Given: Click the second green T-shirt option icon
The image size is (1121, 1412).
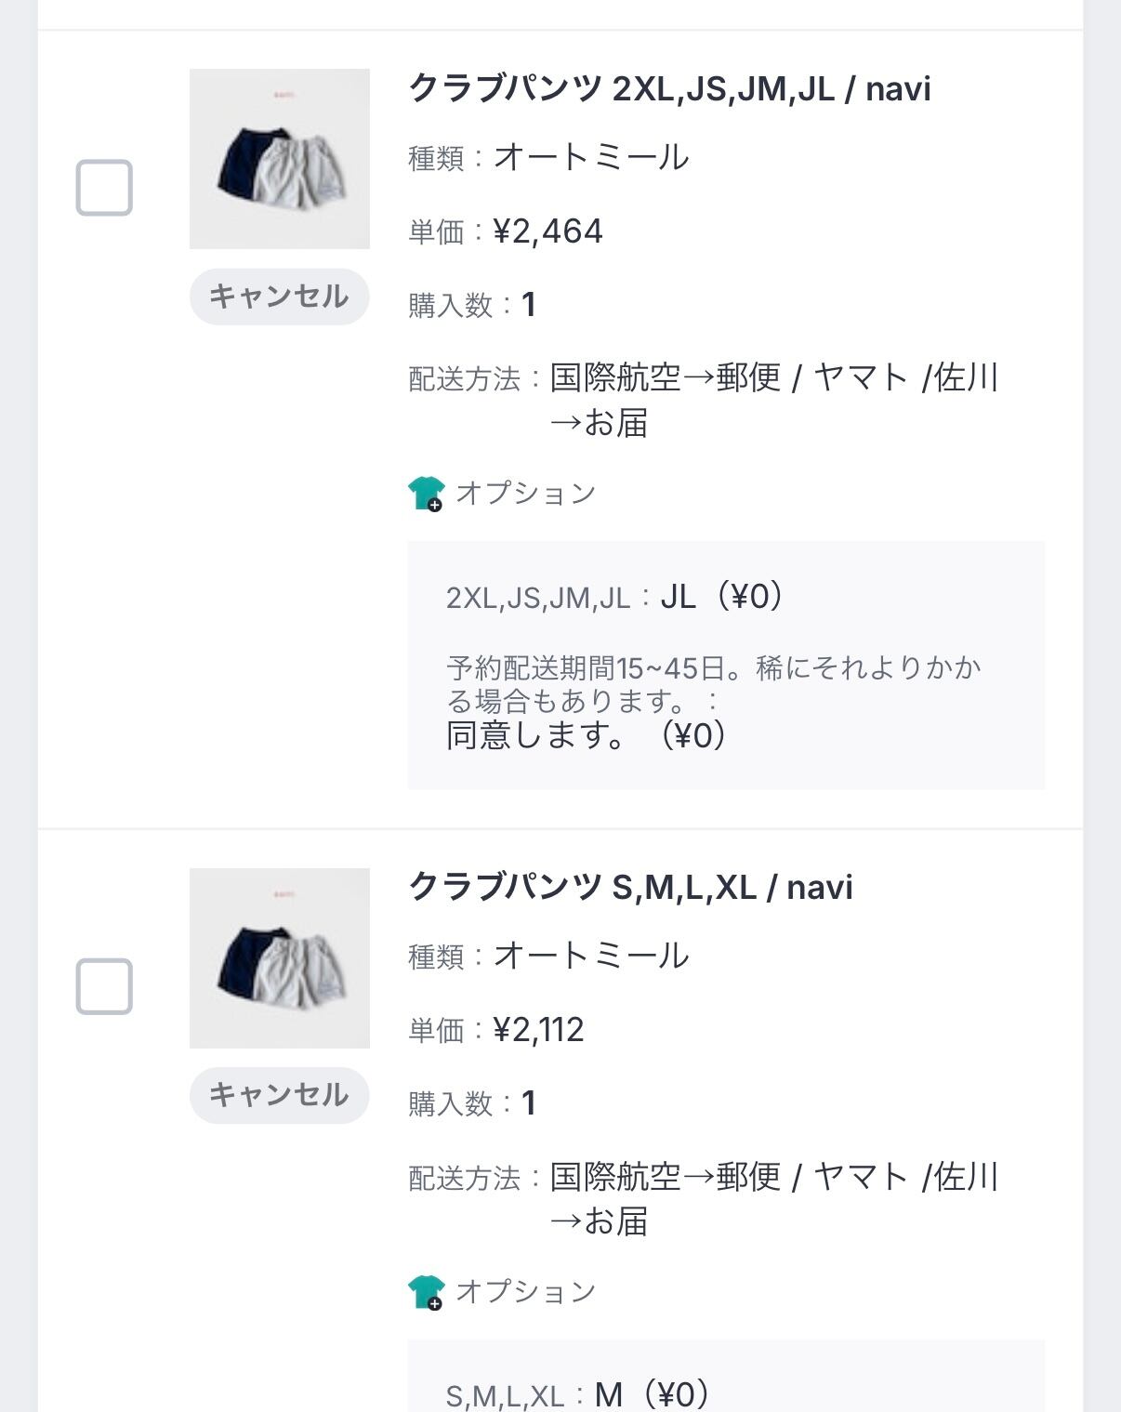Looking at the screenshot, I should pyautogui.click(x=426, y=1291).
